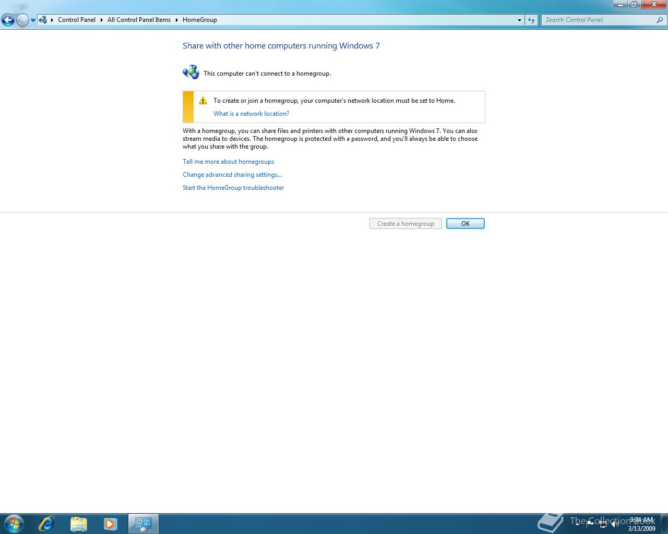Click Show desktop button at taskbar end
668x534 pixels.
[664, 524]
